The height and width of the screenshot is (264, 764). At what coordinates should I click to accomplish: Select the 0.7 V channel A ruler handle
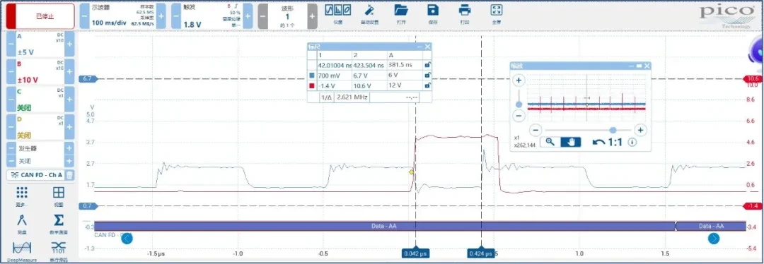[x=88, y=206]
